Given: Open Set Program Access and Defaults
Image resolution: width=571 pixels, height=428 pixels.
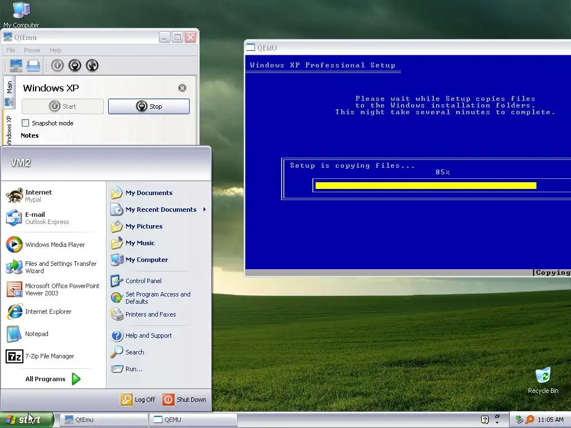Looking at the screenshot, I should [159, 298].
